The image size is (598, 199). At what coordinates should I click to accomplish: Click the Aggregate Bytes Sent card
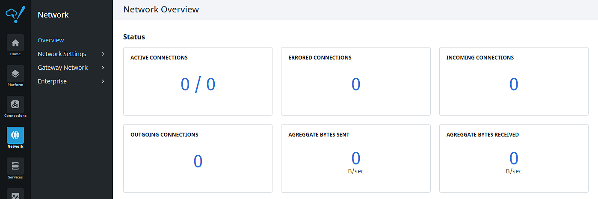click(x=356, y=158)
